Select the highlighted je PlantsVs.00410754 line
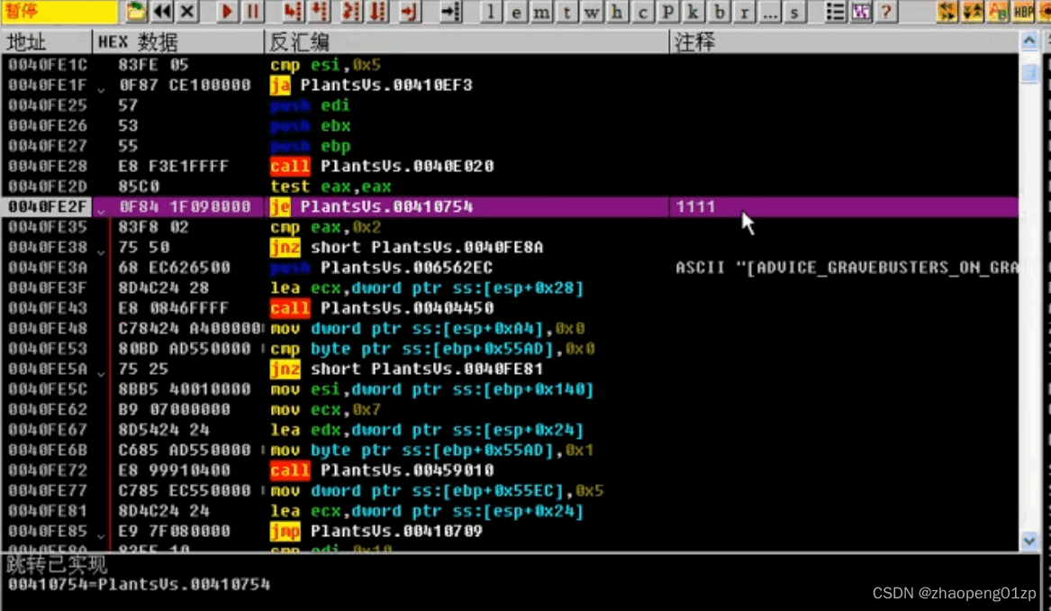 [510, 206]
